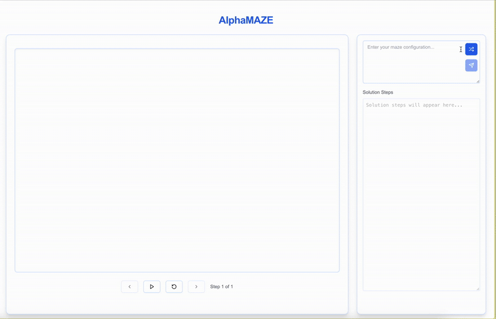Click empty space left of the previous-step button
This screenshot has height=319, width=496.
click(68, 287)
